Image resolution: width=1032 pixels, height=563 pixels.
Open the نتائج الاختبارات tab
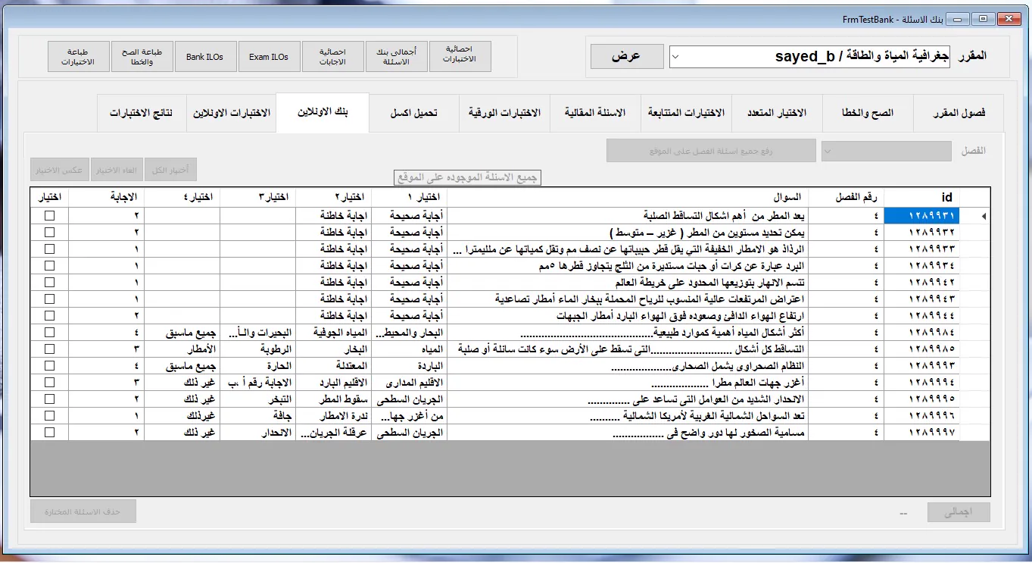tap(142, 113)
